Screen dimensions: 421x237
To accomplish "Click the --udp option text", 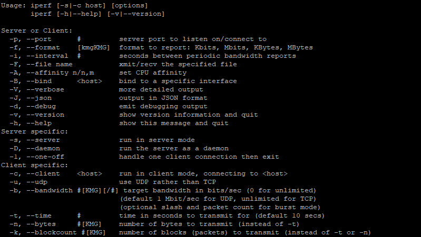I will click(x=37, y=182).
